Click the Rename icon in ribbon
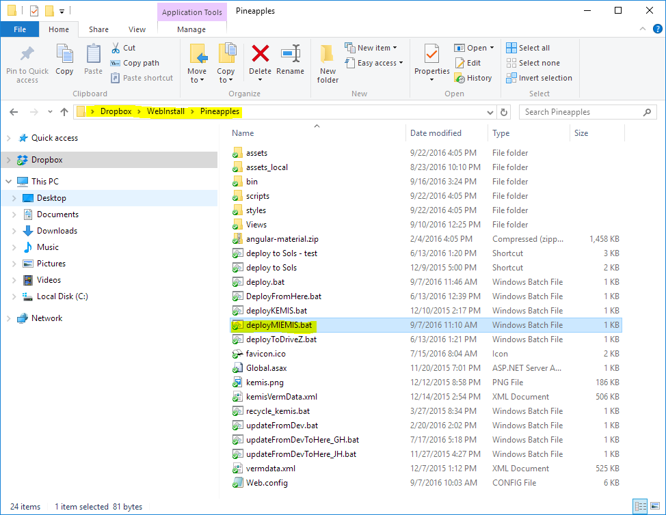 (291, 55)
